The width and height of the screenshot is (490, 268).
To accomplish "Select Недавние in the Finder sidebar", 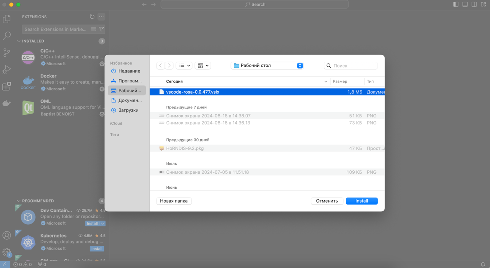I will pos(129,71).
